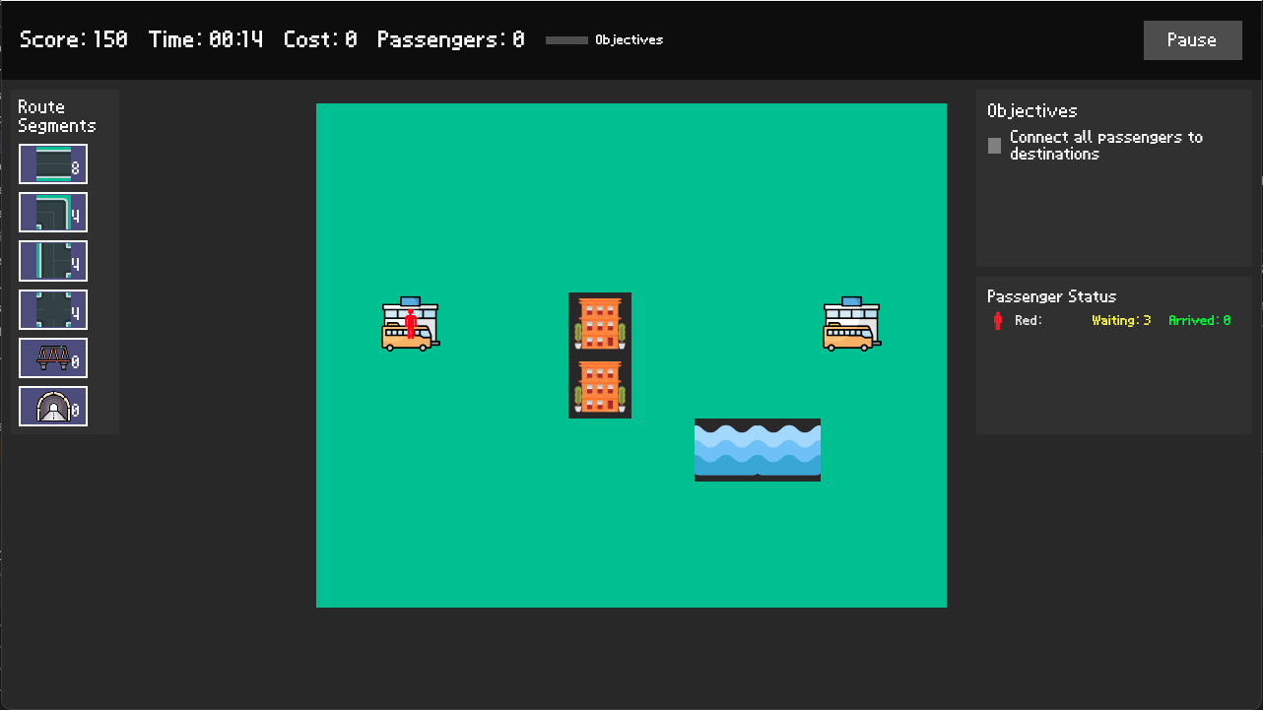
Task: Click the 'Waiting: 3' status text
Action: click(x=1121, y=320)
